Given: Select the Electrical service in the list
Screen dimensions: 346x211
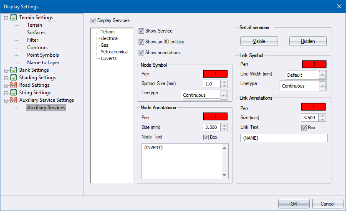Looking at the screenshot, I should [109, 38].
